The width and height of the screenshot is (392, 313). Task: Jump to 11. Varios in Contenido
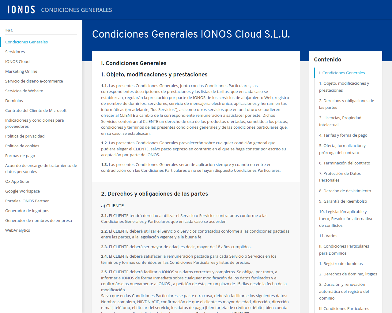pos(328,236)
